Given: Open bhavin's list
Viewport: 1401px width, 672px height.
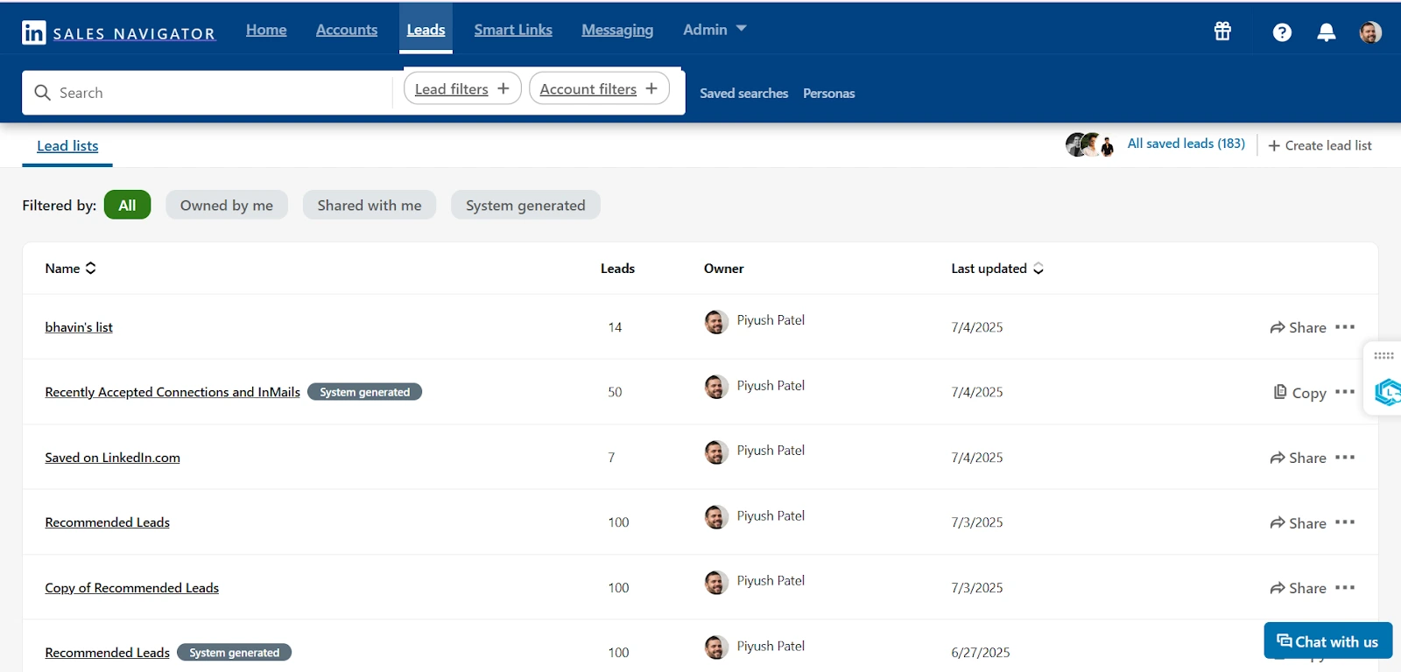Looking at the screenshot, I should [79, 327].
